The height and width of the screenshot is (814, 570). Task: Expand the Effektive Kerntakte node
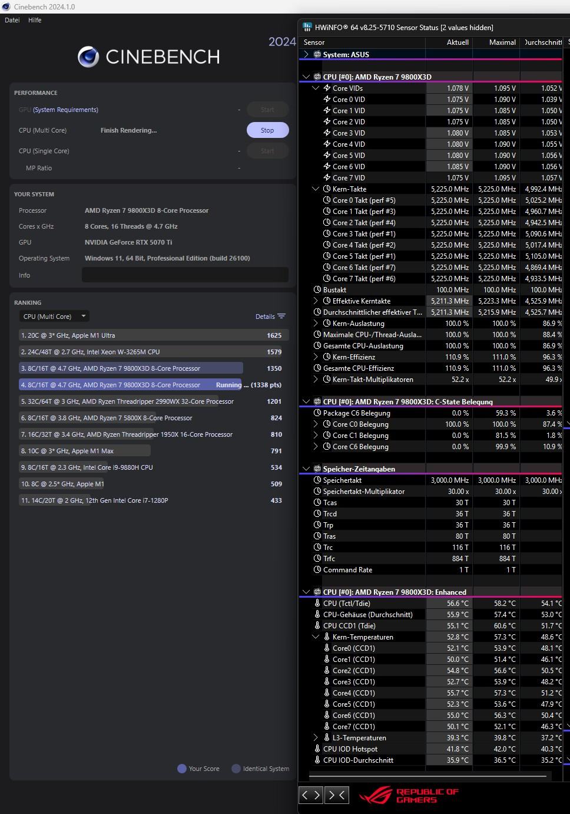316,301
